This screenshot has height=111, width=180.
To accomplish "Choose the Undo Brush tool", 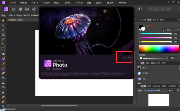I will pyautogui.click(x=3, y=87).
